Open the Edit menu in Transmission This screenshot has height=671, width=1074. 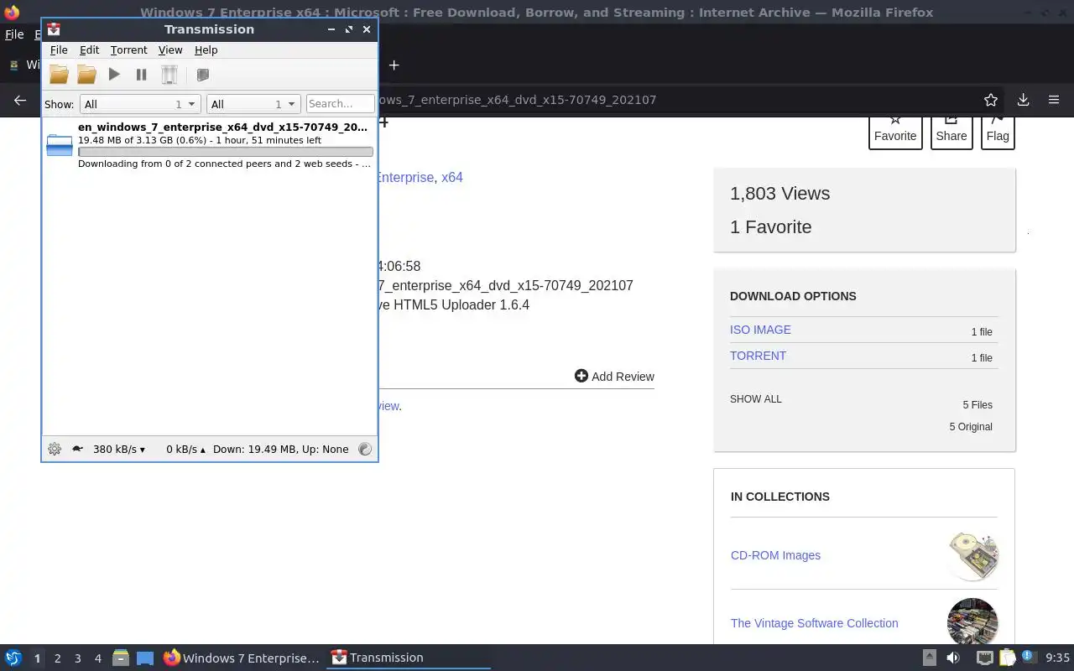click(x=89, y=50)
